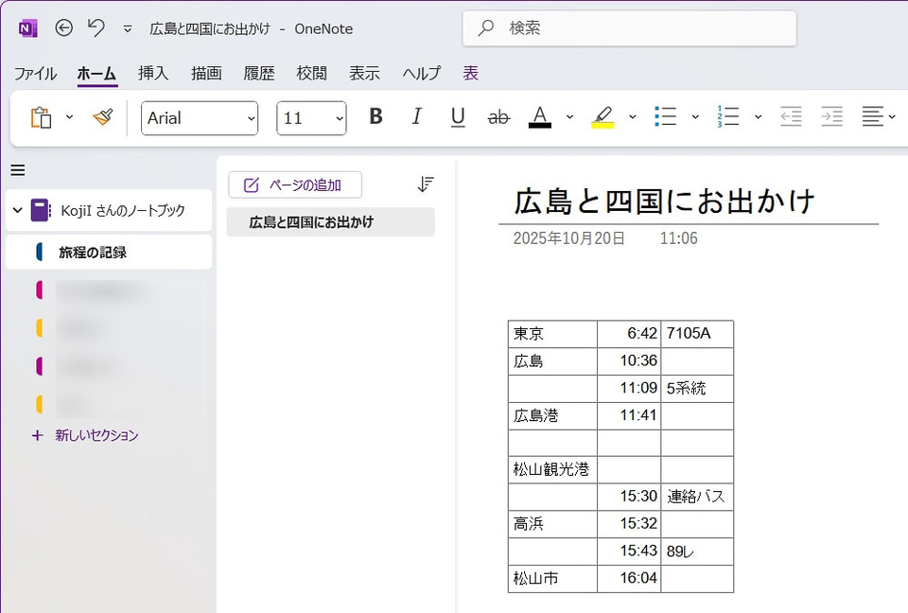
Task: Click the page time 11:06
Action: point(679,238)
